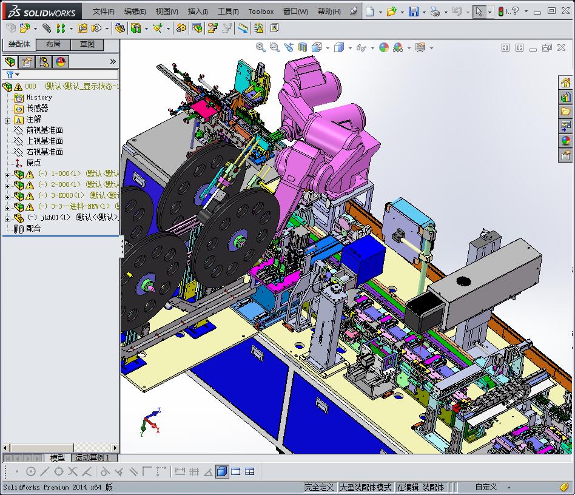The image size is (575, 495).
Task: Click the Save disk icon
Action: (x=413, y=12)
